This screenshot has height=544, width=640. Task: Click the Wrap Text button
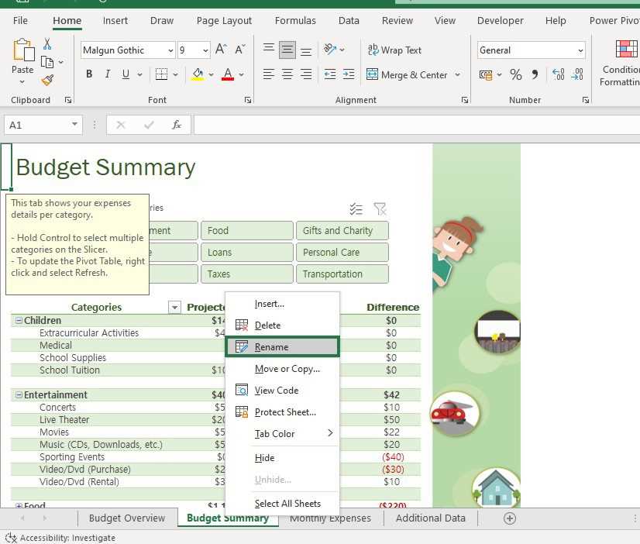[394, 50]
